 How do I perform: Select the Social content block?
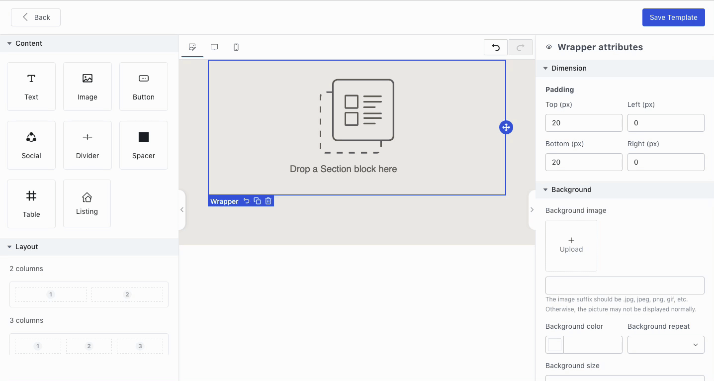click(31, 145)
